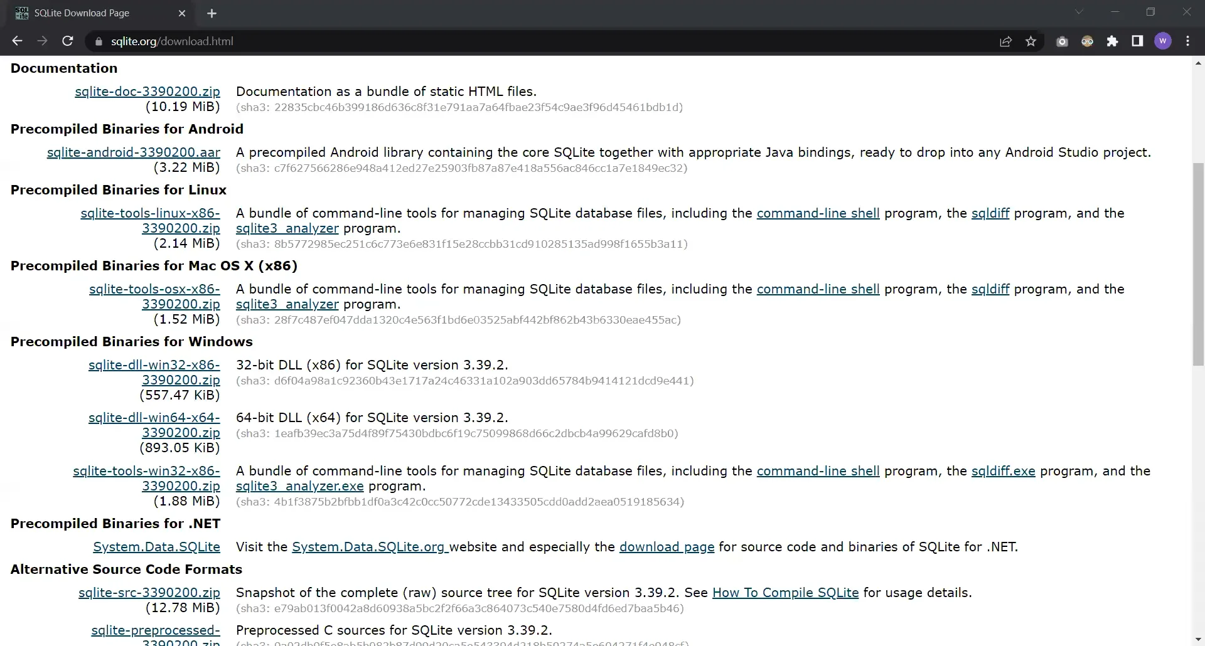Reload the current page
The height and width of the screenshot is (646, 1205).
tap(68, 41)
